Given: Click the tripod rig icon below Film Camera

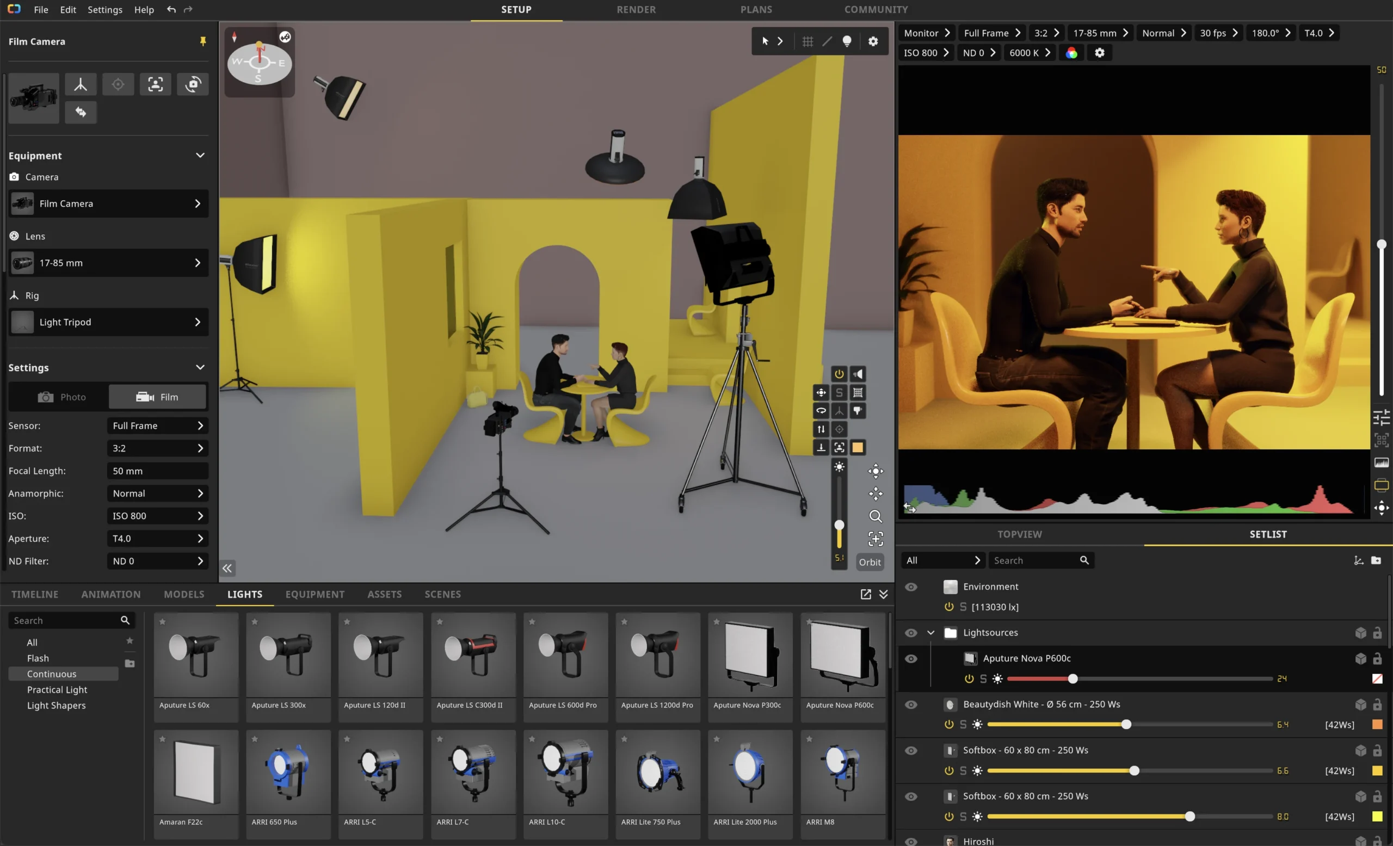Looking at the screenshot, I should tap(81, 85).
